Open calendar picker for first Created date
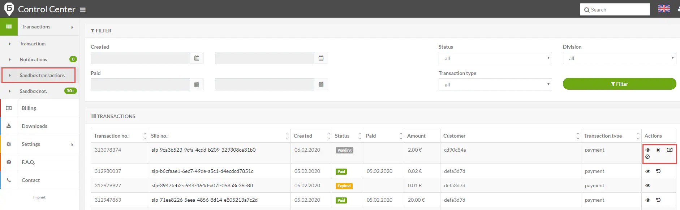Image resolution: width=680 pixels, height=210 pixels. click(197, 58)
